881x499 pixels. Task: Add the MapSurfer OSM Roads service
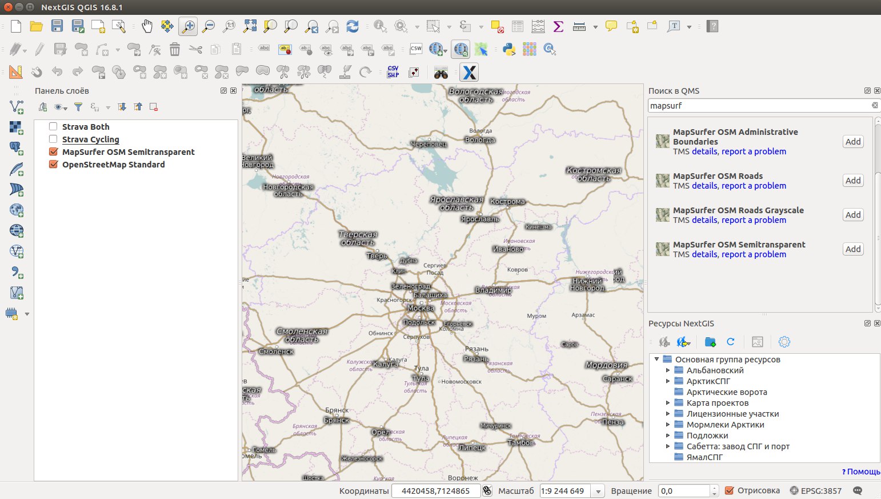[852, 181]
